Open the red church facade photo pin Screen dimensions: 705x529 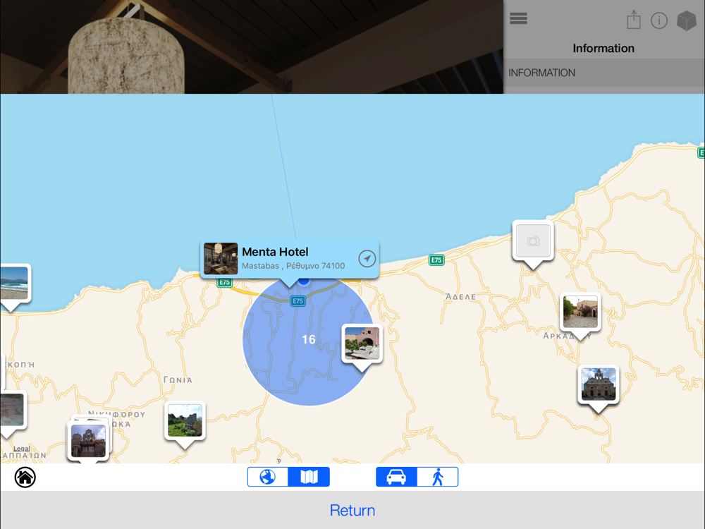pyautogui.click(x=88, y=441)
